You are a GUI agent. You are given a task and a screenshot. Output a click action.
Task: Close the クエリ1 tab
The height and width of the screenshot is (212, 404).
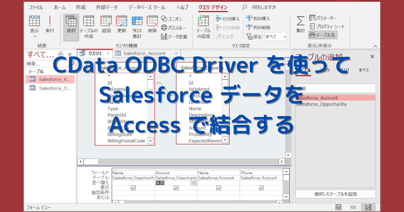tap(108, 53)
